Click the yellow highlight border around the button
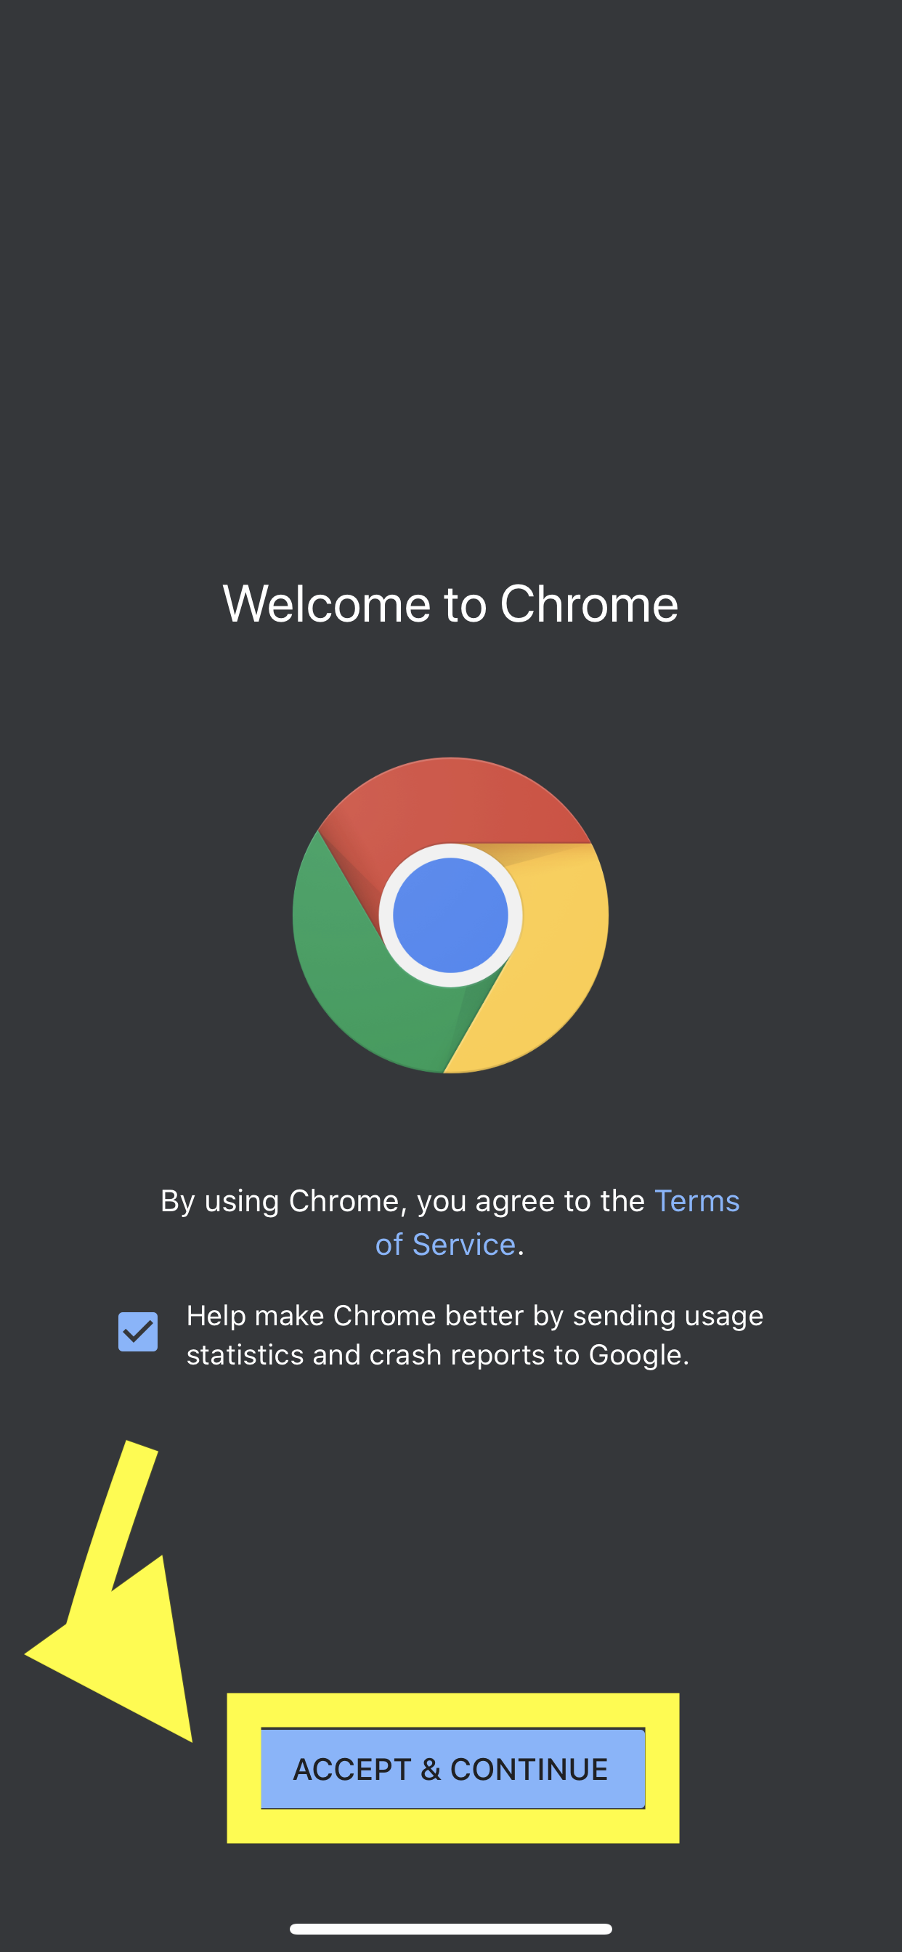Viewport: 902px width, 1952px height. 452,1710
